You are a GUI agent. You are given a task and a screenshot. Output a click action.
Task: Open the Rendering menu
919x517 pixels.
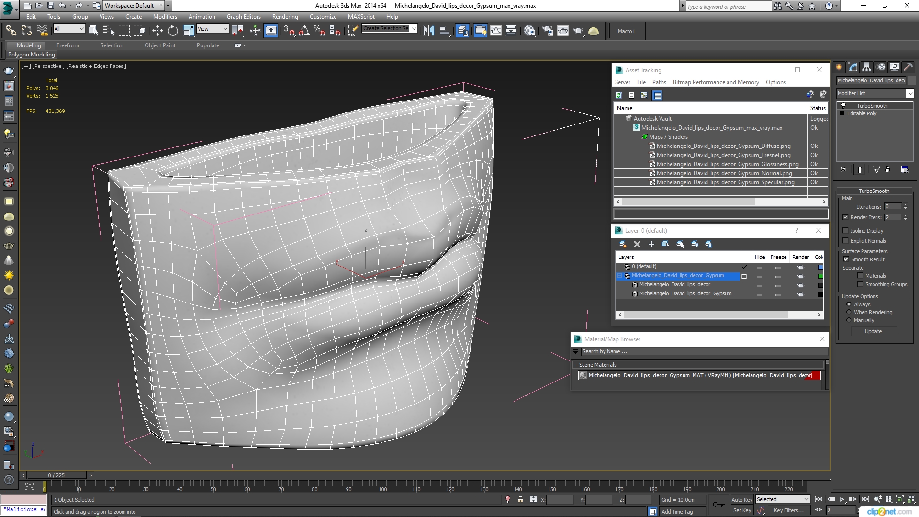point(285,16)
